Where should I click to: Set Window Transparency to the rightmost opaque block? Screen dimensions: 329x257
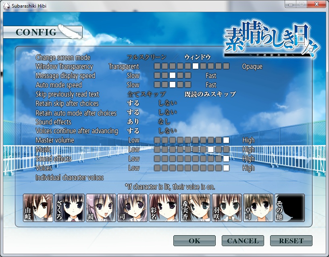226,66
